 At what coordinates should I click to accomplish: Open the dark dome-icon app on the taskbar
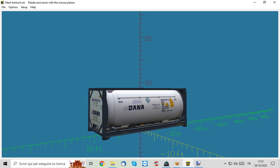pos(166,164)
